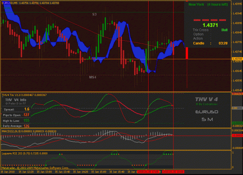Select the red 2010.01.15 18:00 line marker
Screen dimensions: 243x175
click(x=173, y=172)
